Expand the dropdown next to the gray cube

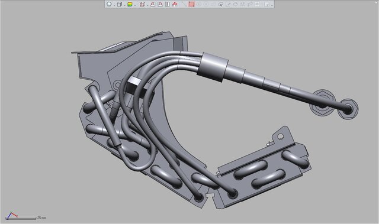124,5
